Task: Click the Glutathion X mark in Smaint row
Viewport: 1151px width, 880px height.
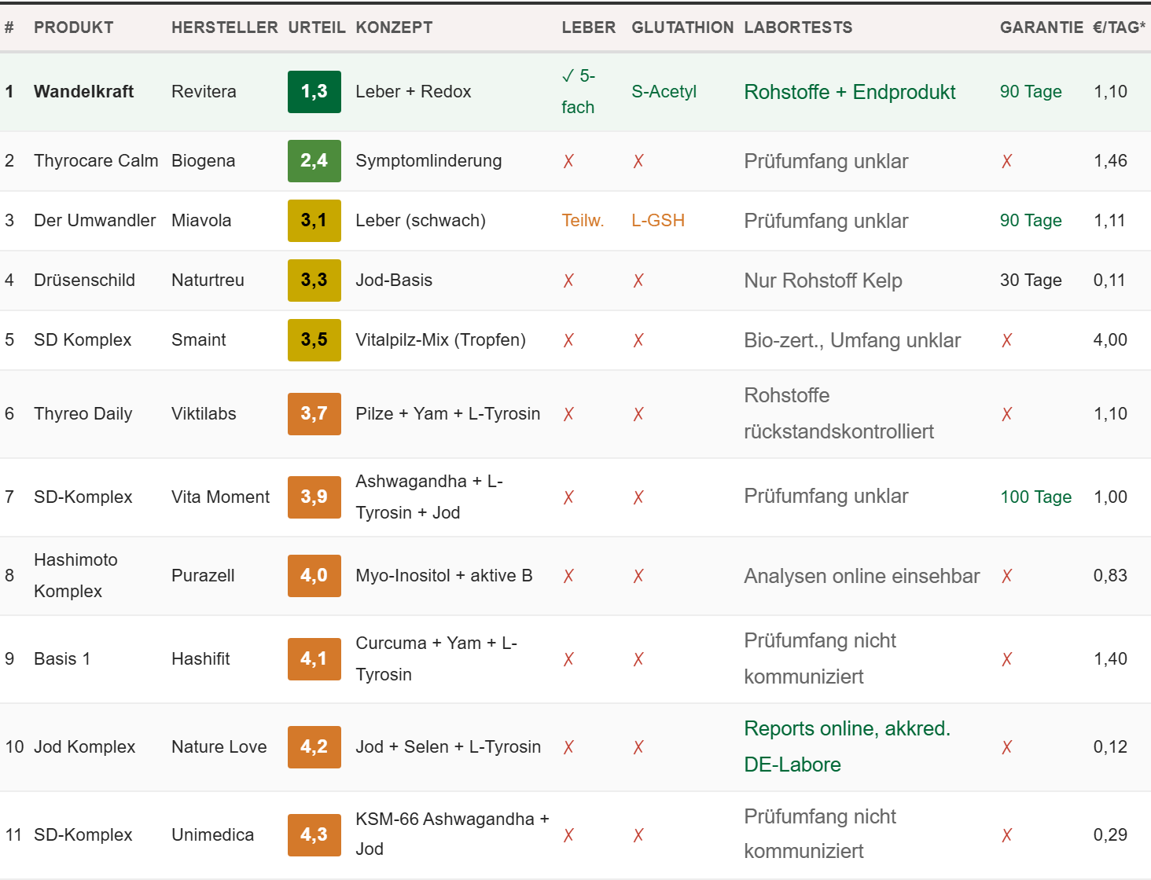Action: (x=638, y=340)
